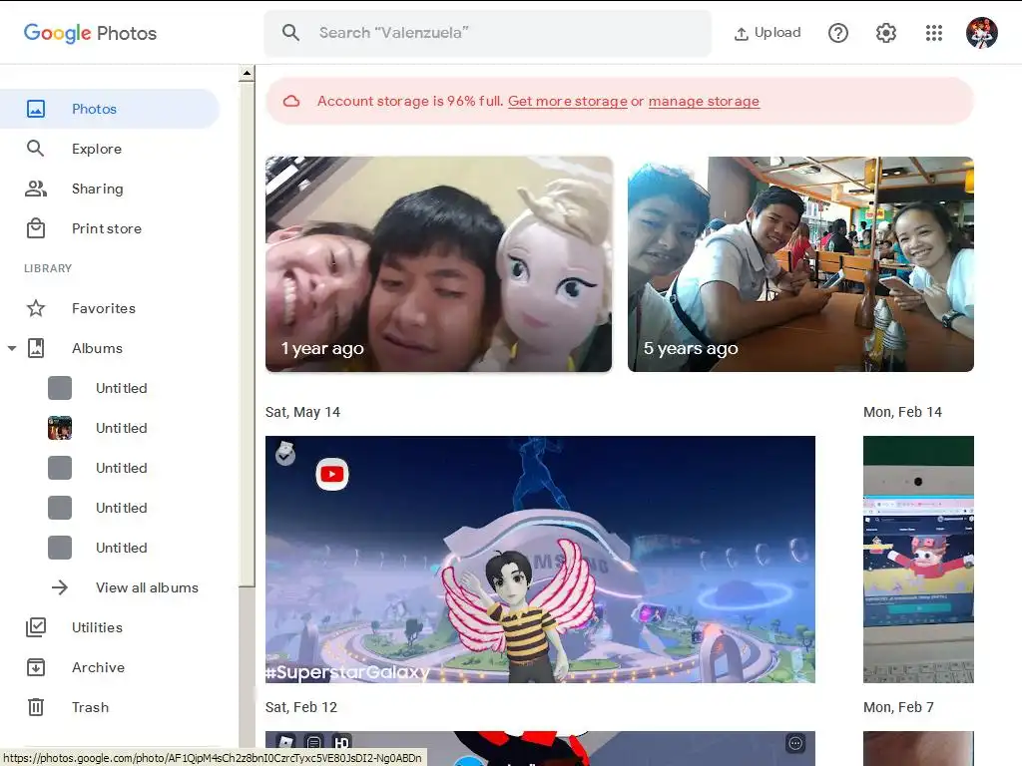
Task: Open the first Untitled album
Action: (x=110, y=388)
